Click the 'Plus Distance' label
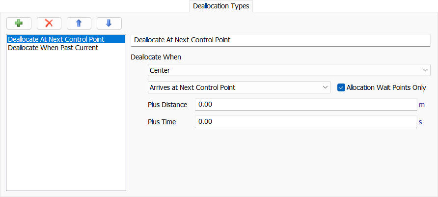This screenshot has width=438, height=197. (x=167, y=105)
